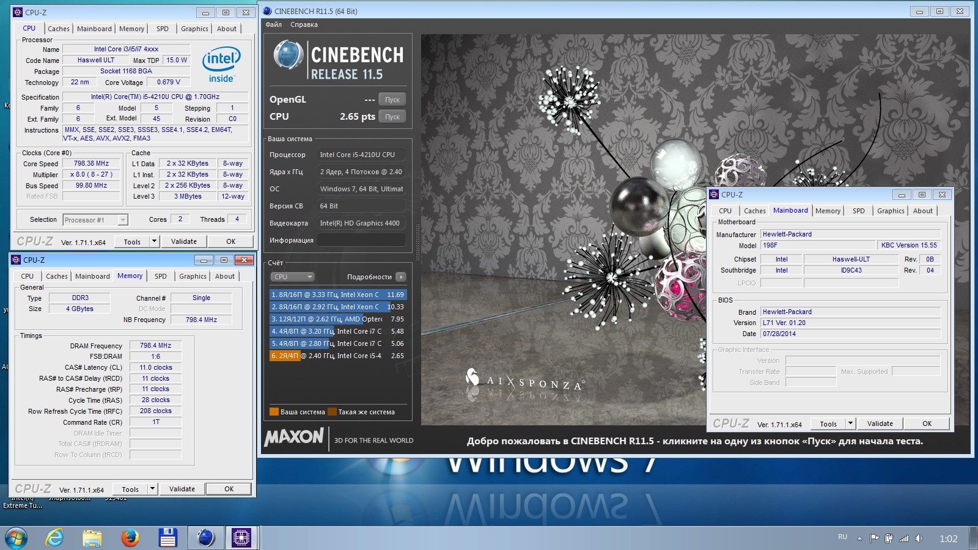The height and width of the screenshot is (550, 978).
Task: Click the Core Speed value 798.38 MHz
Action: point(92,164)
